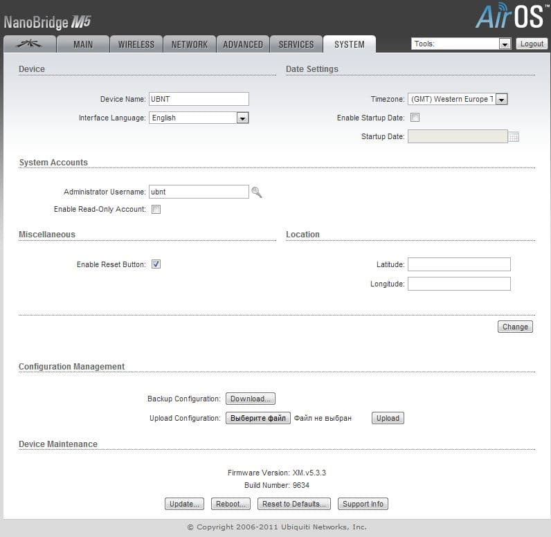Open the Ubiquiti logo tab
551x537 pixels.
[30, 44]
